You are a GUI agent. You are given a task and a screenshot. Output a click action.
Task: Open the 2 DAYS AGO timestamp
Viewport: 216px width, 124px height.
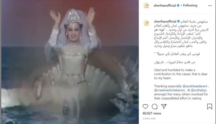click(x=149, y=119)
